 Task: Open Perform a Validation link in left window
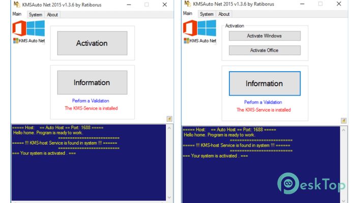(91, 100)
